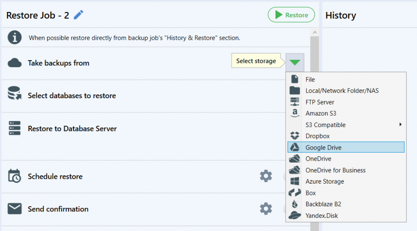Select Local/Network Folder/NAS storage

346,91
